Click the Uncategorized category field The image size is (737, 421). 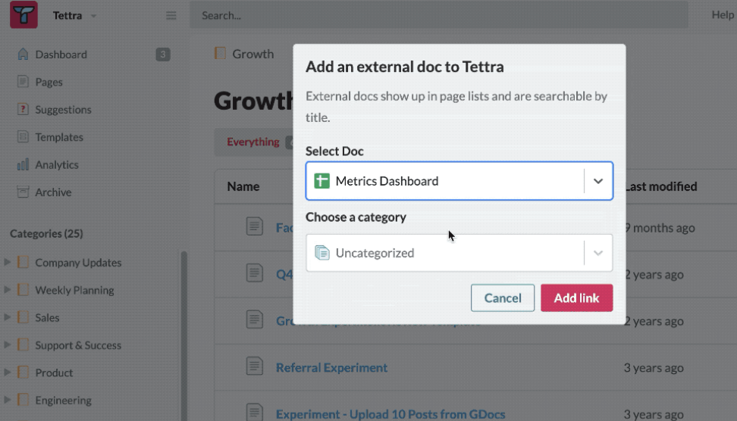[459, 253]
